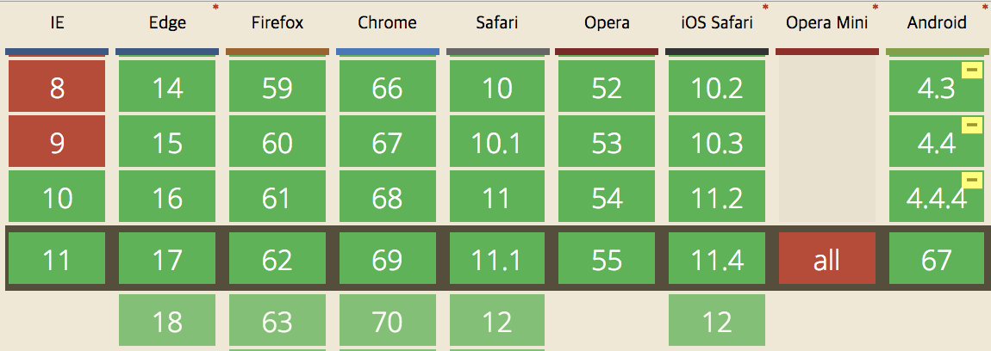Click the Edge 14 support cell
Screen dimensions: 991x351
tap(167, 86)
